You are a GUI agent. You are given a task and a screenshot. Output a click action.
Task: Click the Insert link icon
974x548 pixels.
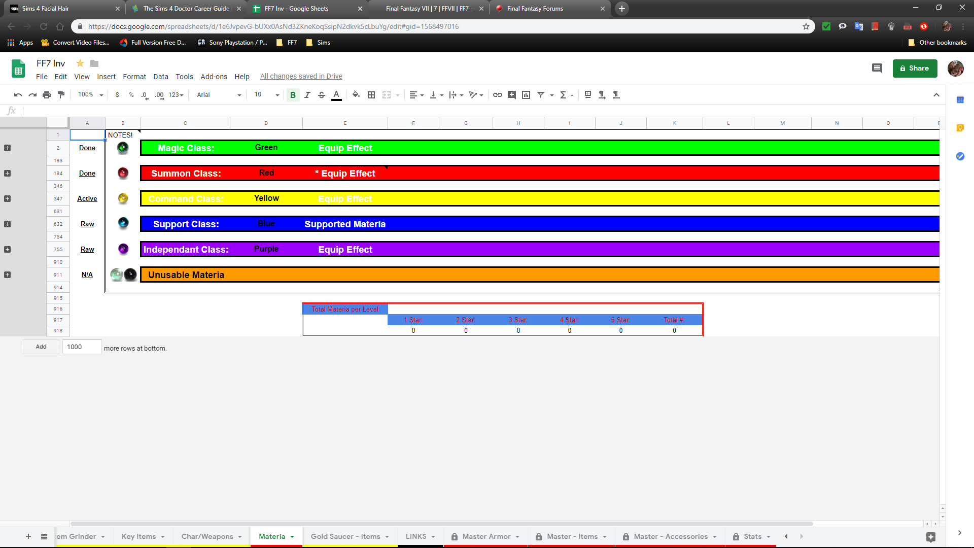498,95
